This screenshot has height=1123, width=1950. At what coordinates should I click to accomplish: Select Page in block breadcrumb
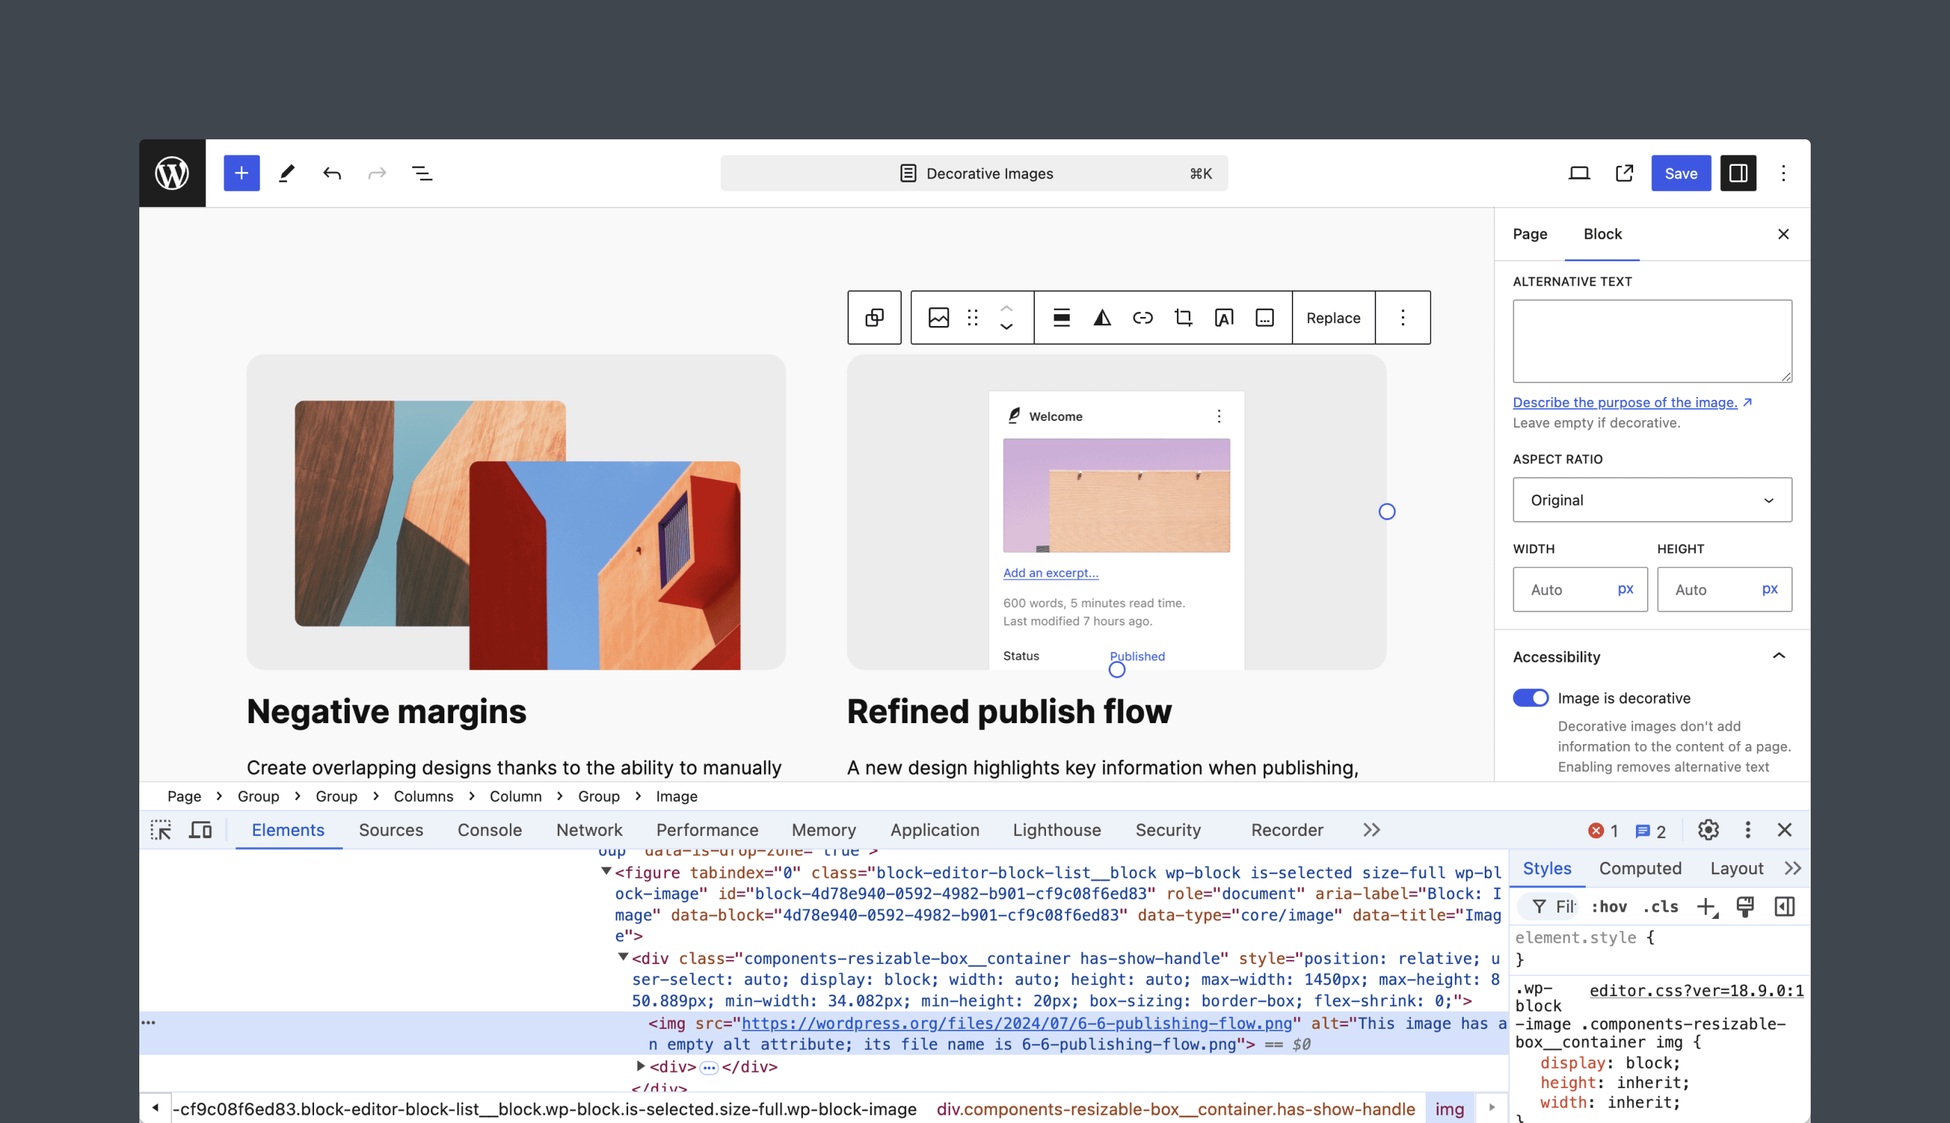[x=185, y=796]
